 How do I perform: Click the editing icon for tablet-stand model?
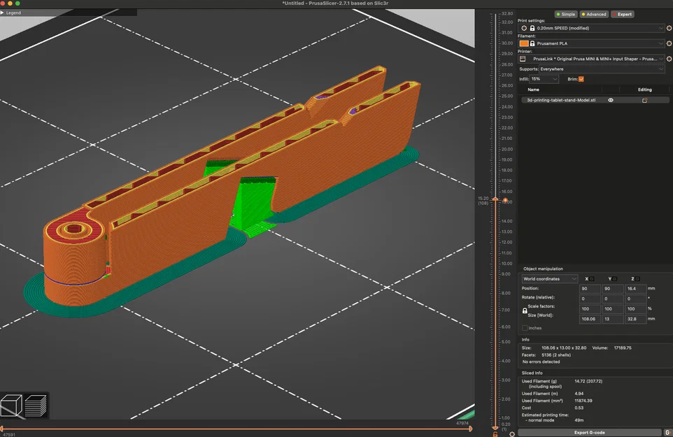644,100
